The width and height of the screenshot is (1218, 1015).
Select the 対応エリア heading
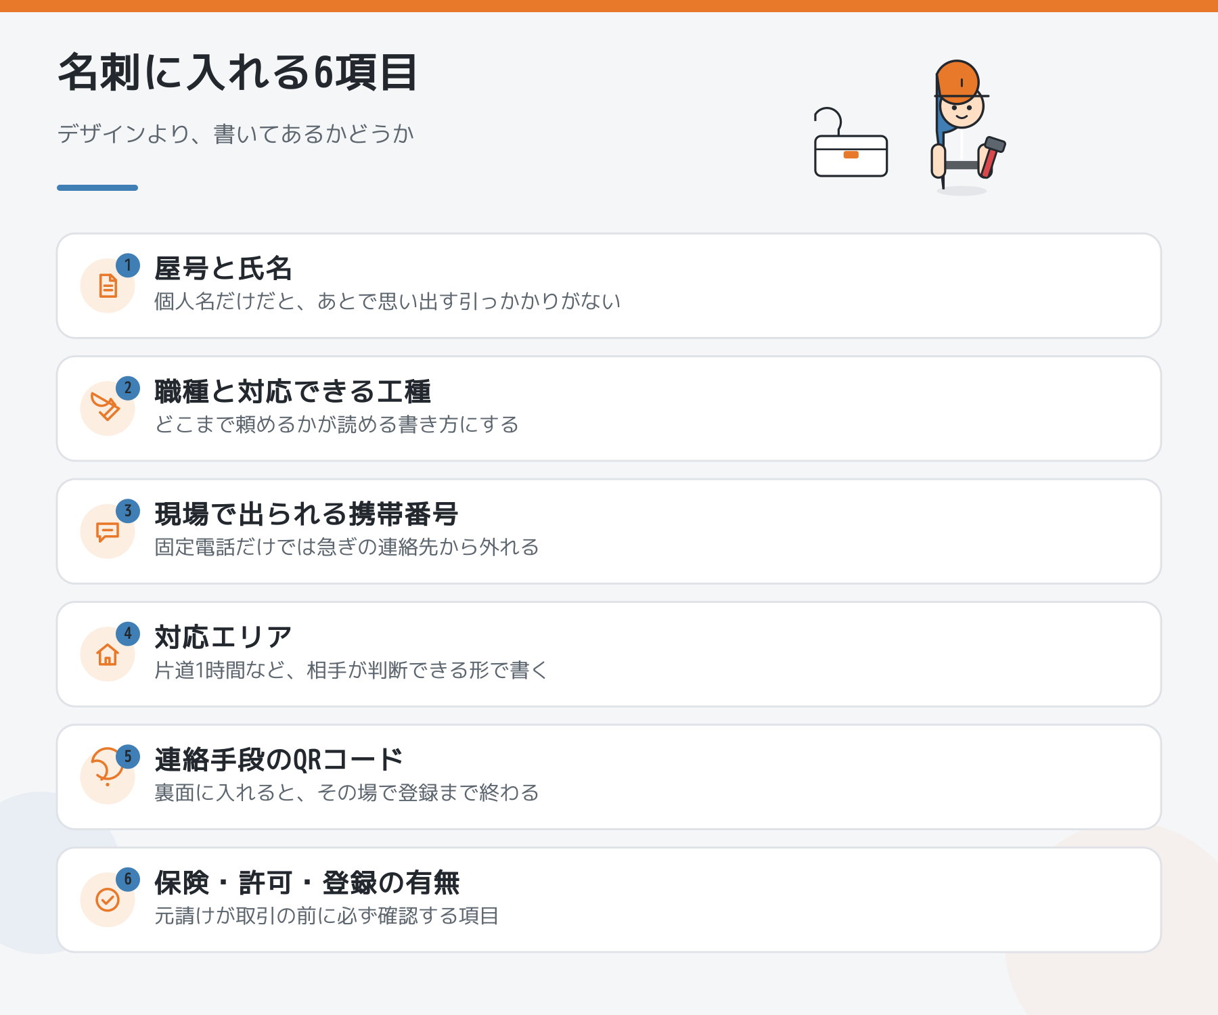click(223, 637)
